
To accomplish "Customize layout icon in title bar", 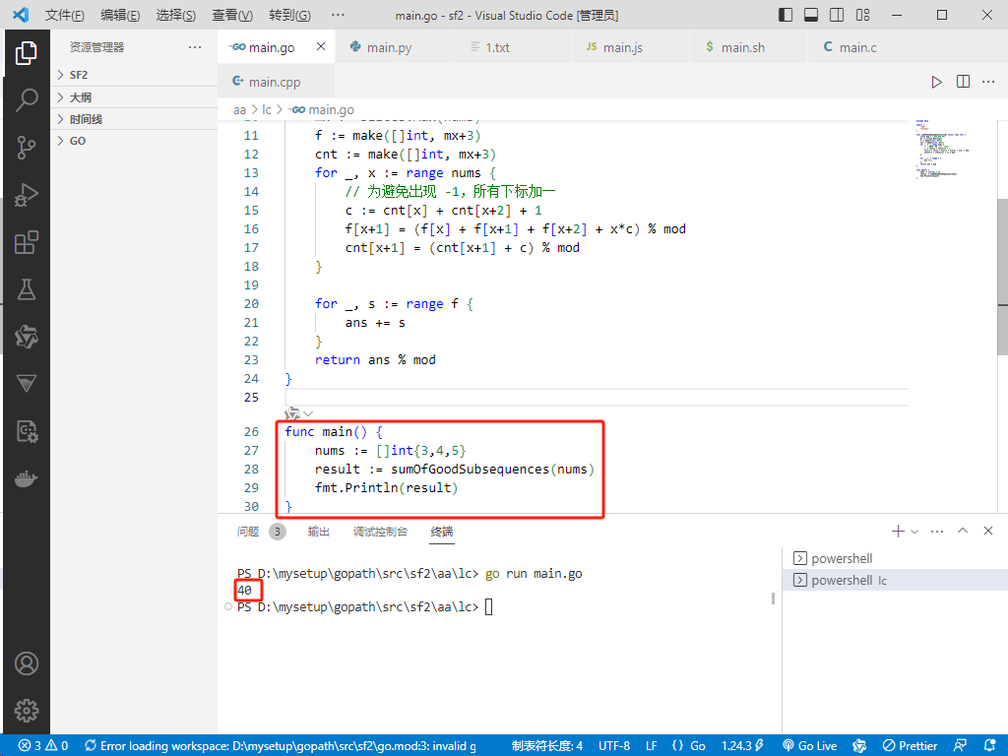I will coord(862,15).
